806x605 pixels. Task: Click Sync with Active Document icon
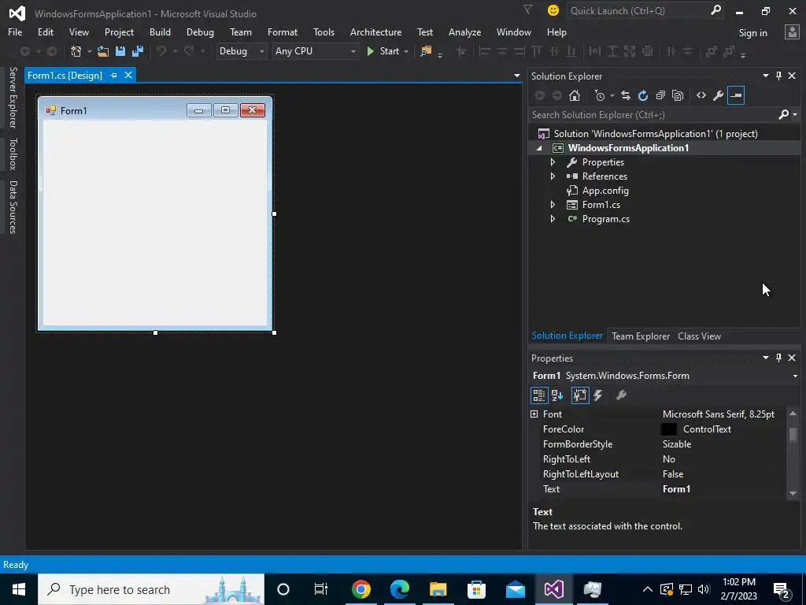point(626,95)
